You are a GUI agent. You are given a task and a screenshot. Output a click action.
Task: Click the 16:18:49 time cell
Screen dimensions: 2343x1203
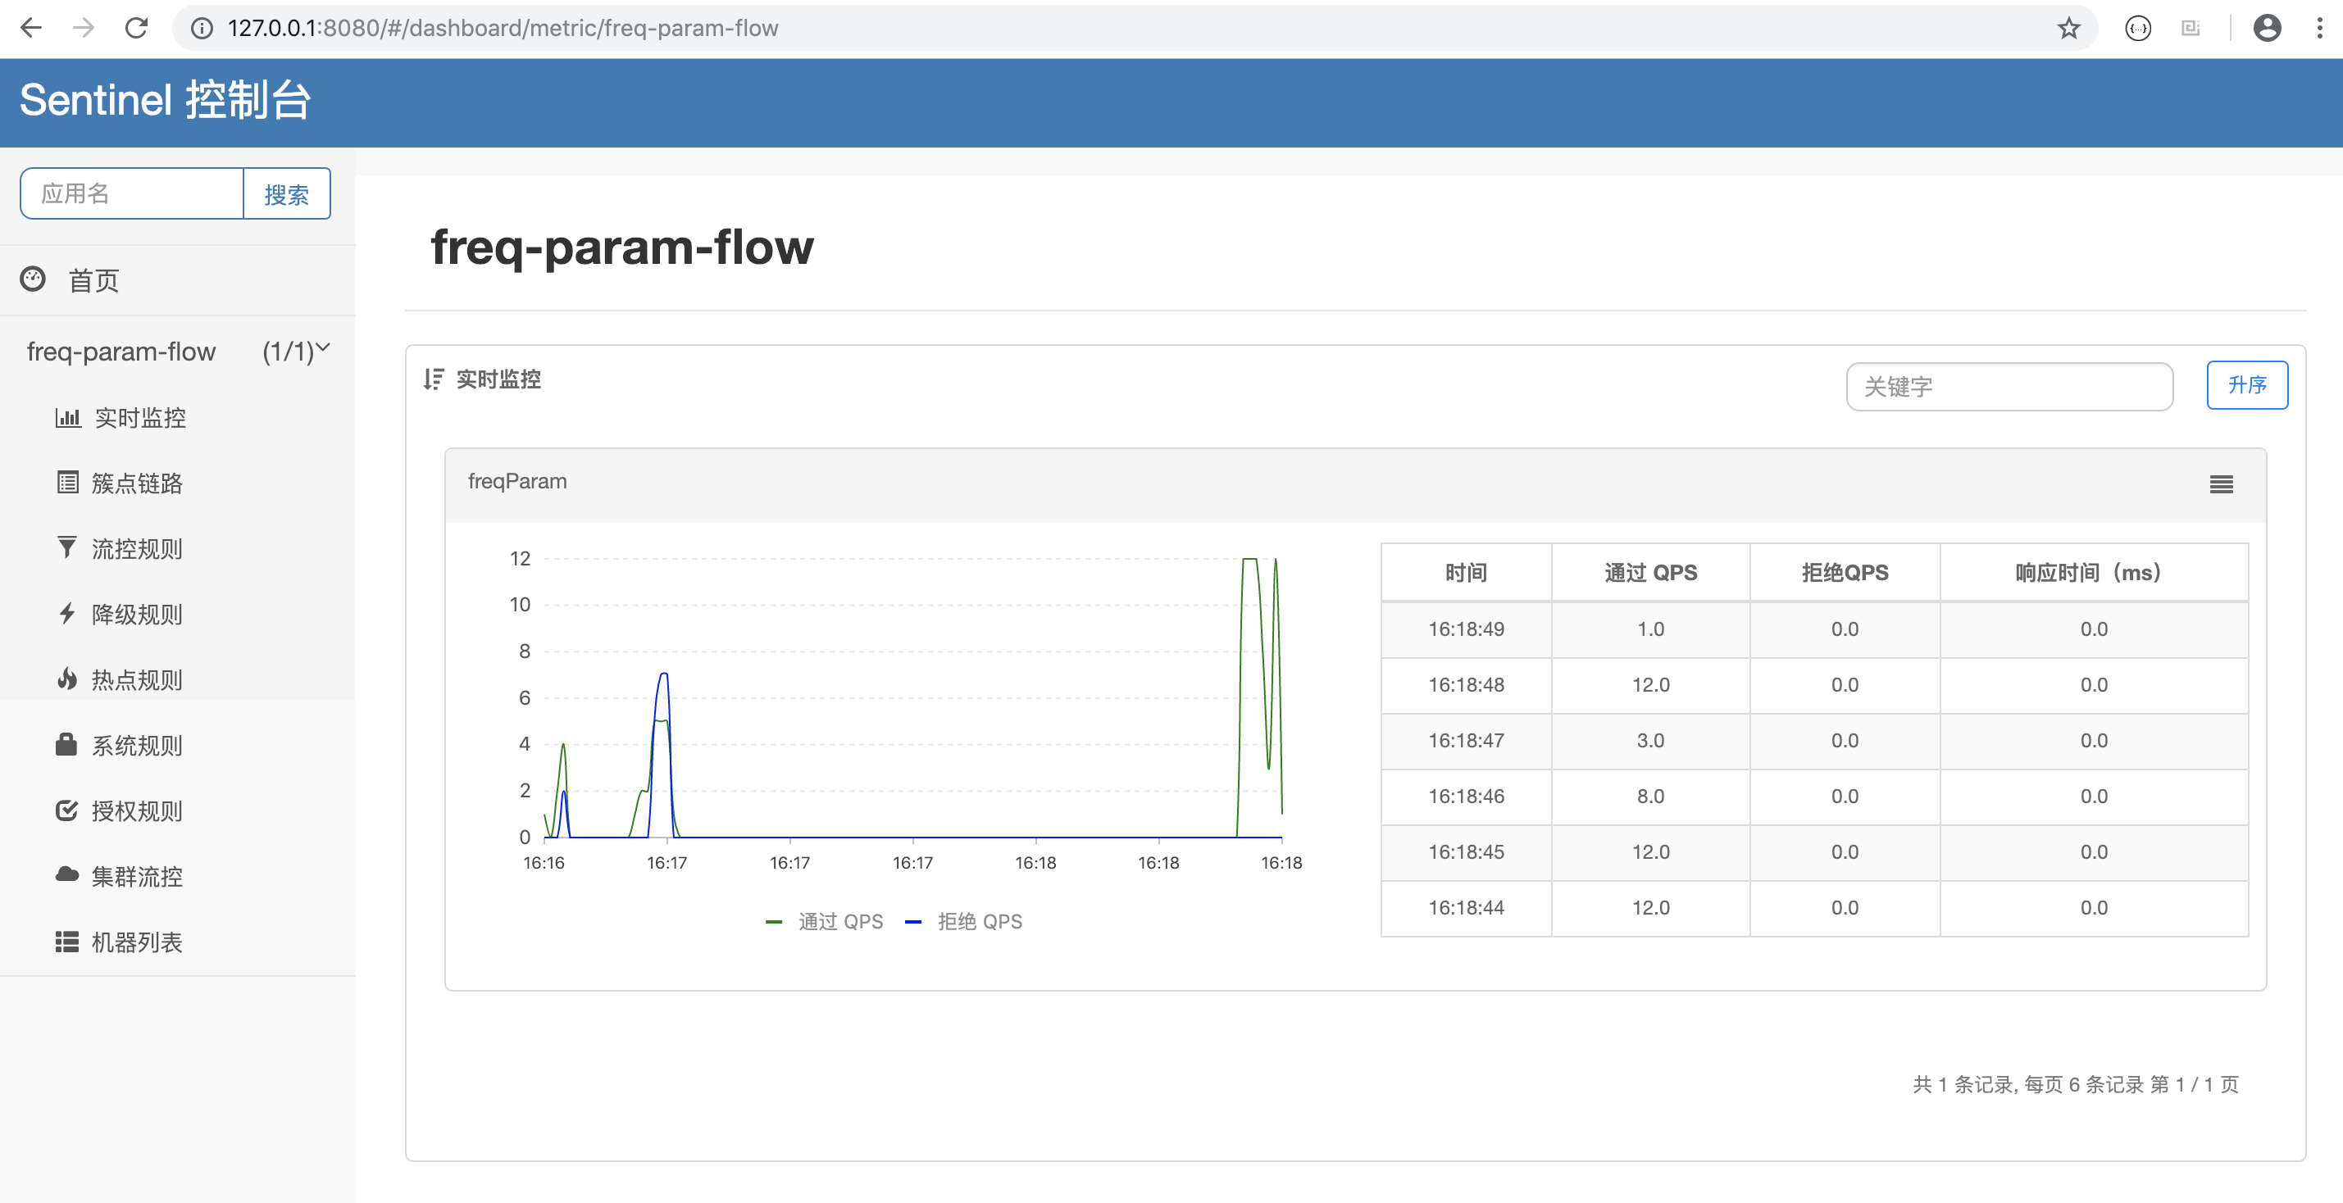click(1466, 629)
